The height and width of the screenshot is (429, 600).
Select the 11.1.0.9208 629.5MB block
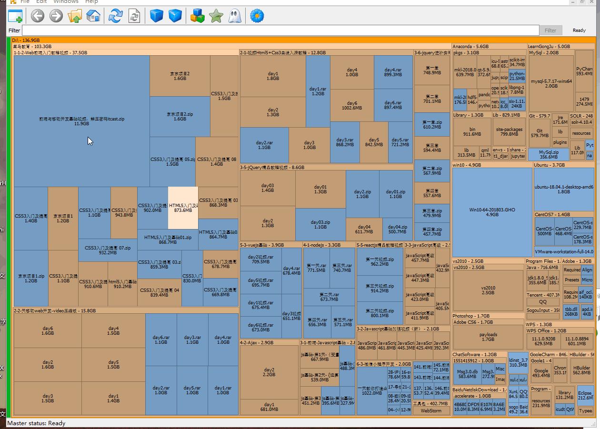543,341
